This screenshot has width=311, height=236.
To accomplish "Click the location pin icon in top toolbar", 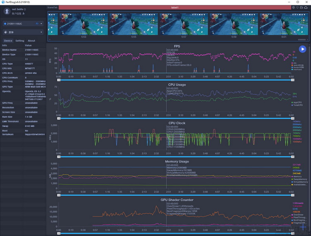I will pos(293,7).
